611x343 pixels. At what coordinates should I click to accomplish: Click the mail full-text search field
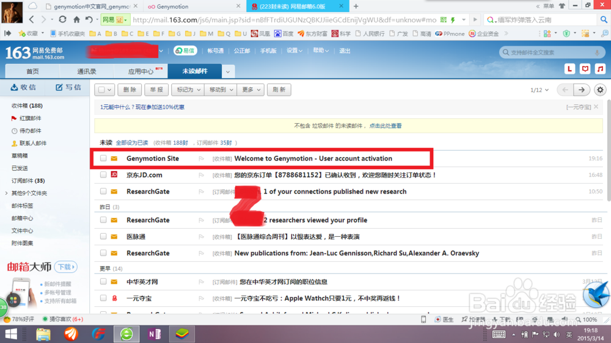551,52
